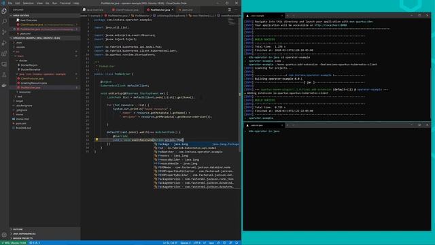Click the LF end-of-line indicator

[205, 243]
